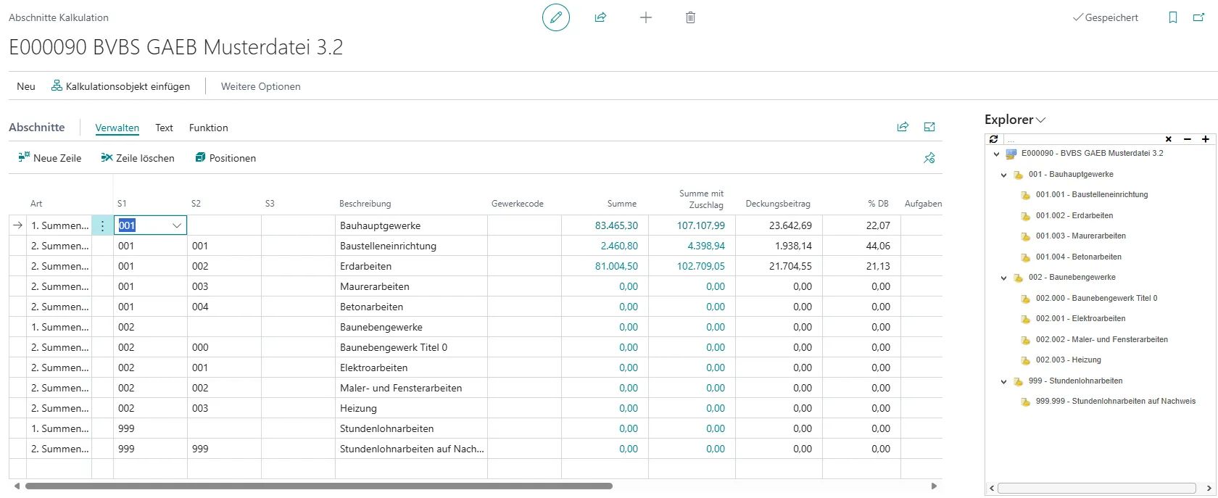Click the Explorer refresh icon
This screenshot has width=1218, height=498.
coord(994,139)
